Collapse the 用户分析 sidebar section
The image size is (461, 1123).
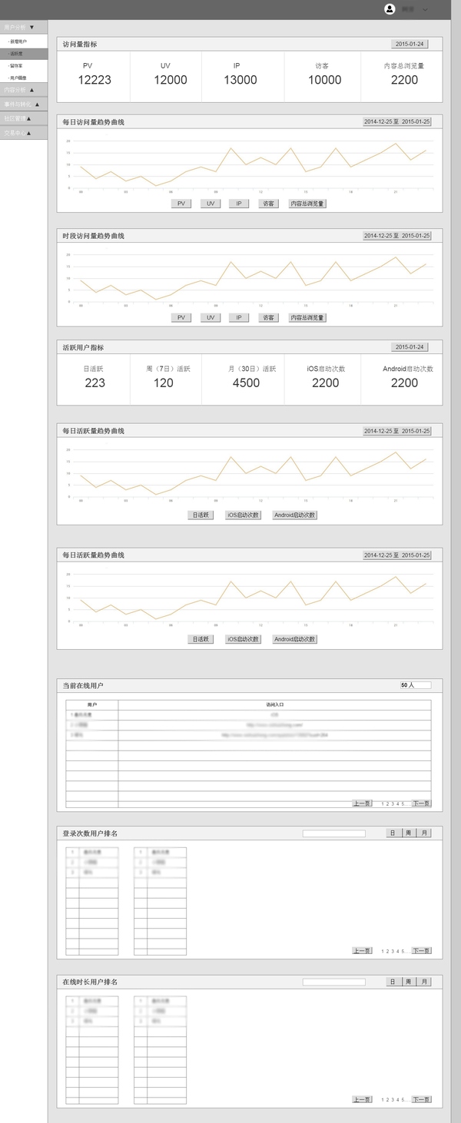point(23,27)
